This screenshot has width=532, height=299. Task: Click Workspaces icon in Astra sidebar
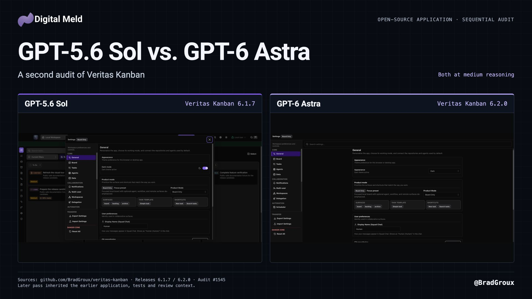click(x=274, y=194)
